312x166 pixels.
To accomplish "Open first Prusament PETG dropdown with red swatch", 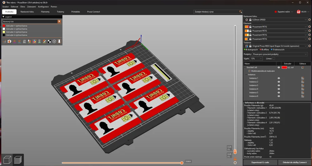I will coord(276,26).
